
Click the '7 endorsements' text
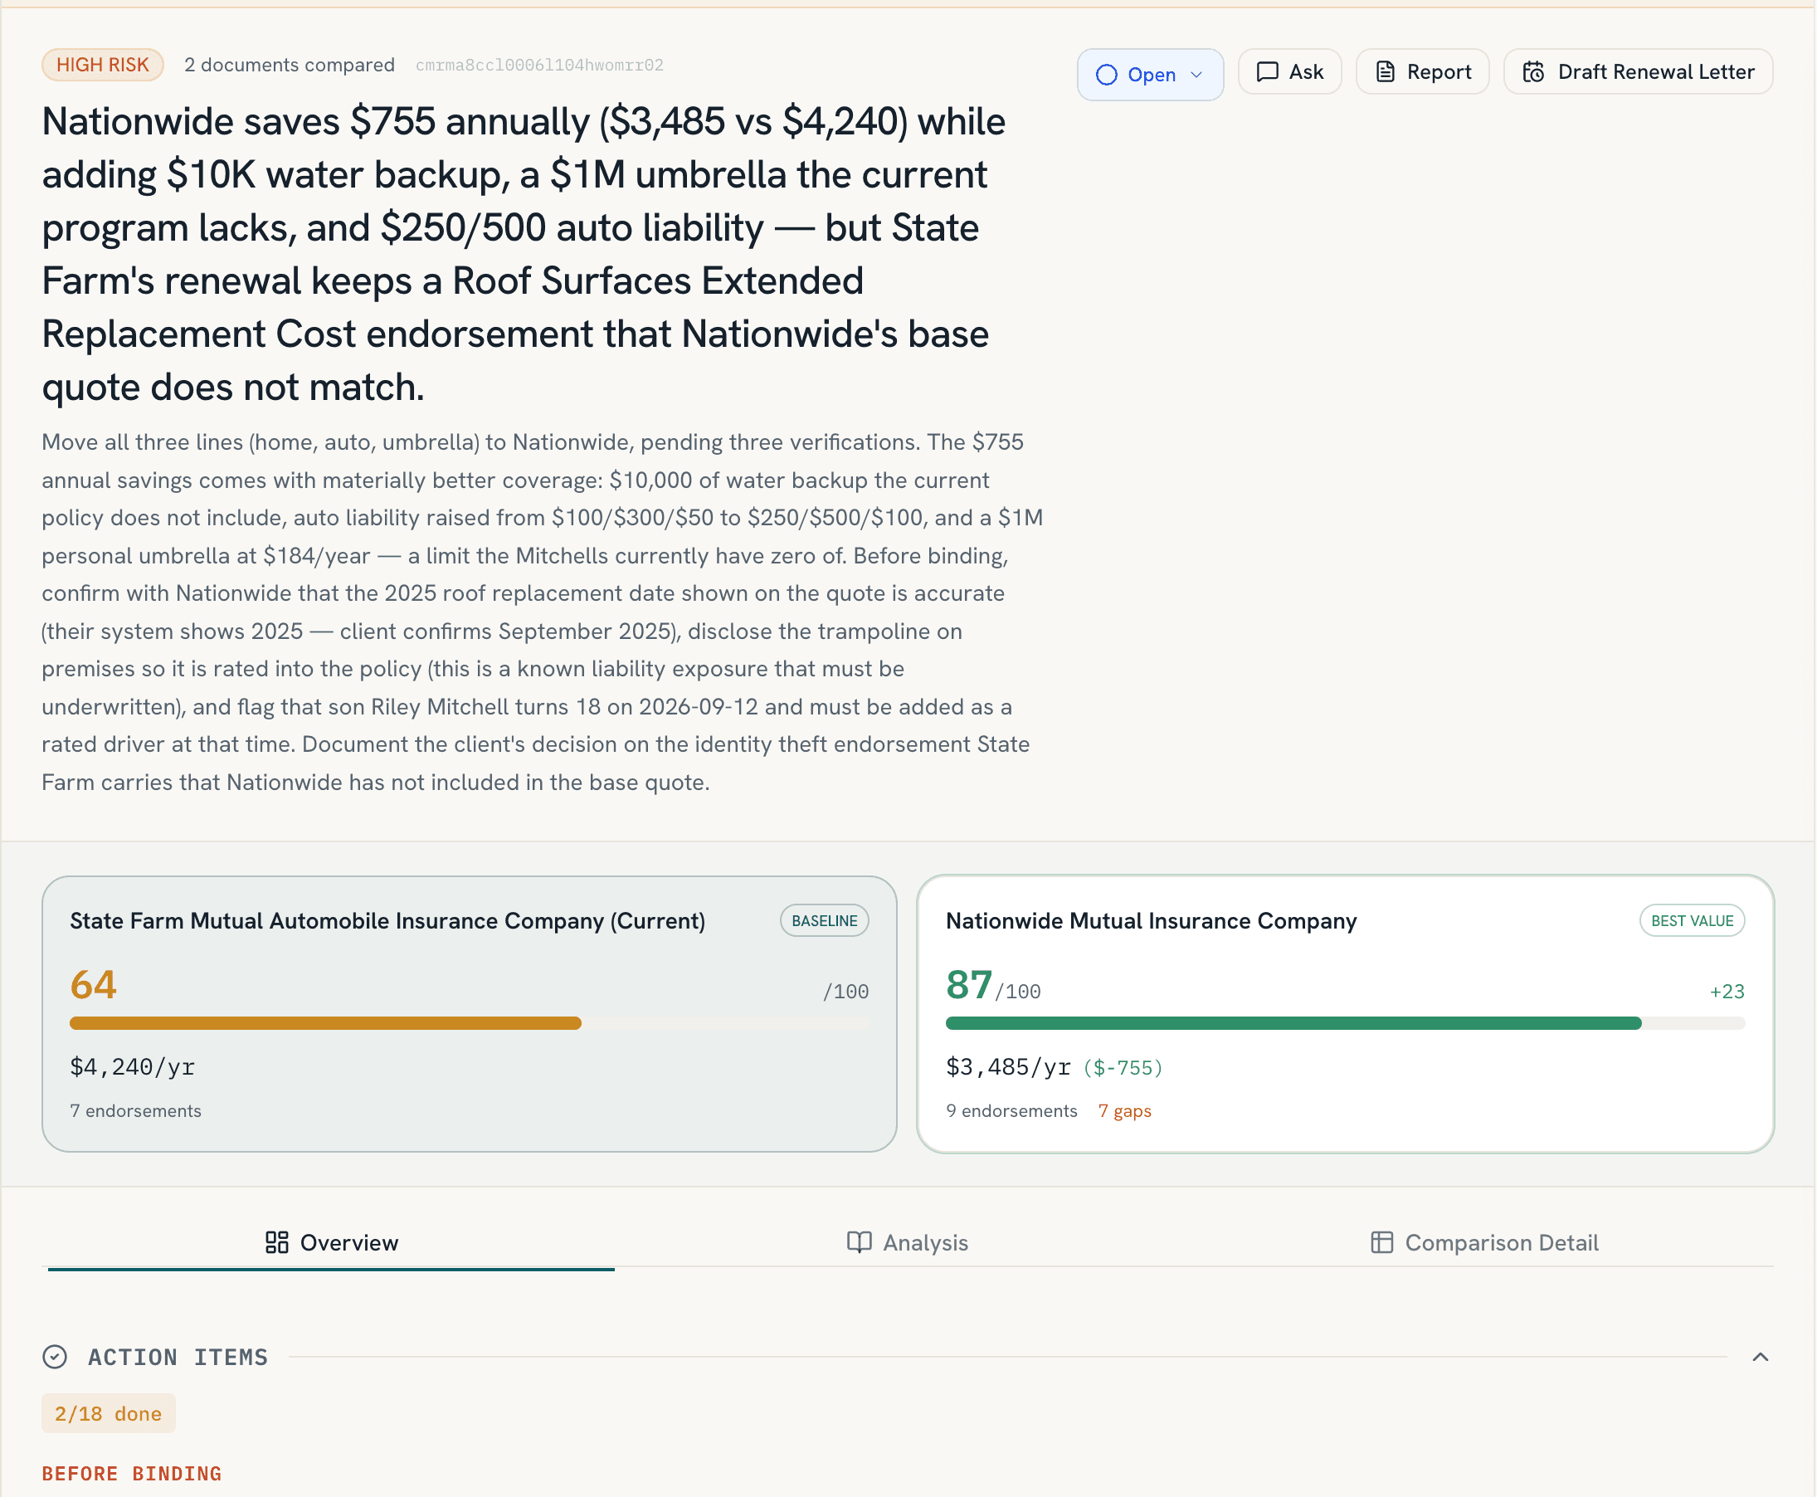tap(136, 1111)
